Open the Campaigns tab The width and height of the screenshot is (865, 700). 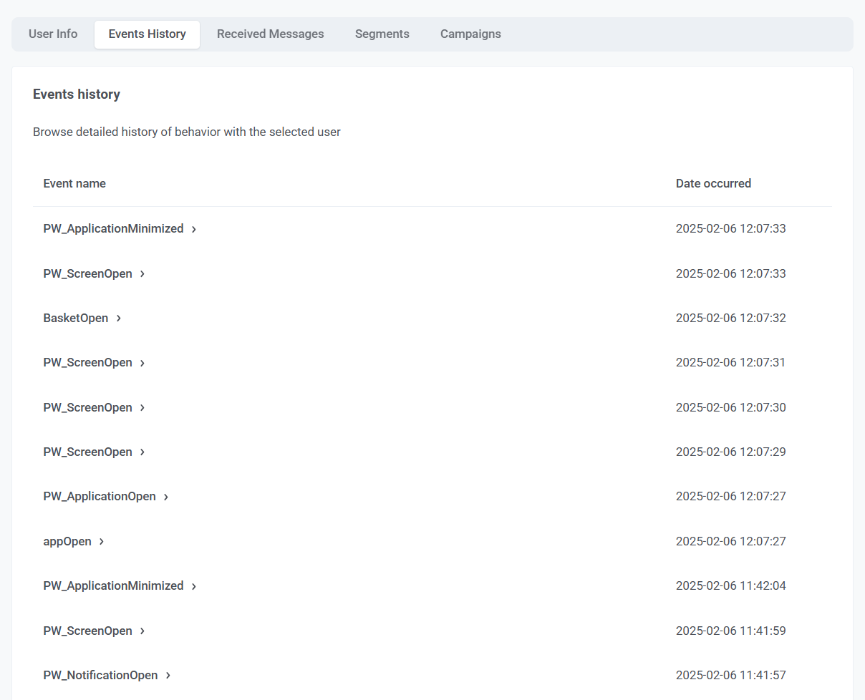click(470, 34)
